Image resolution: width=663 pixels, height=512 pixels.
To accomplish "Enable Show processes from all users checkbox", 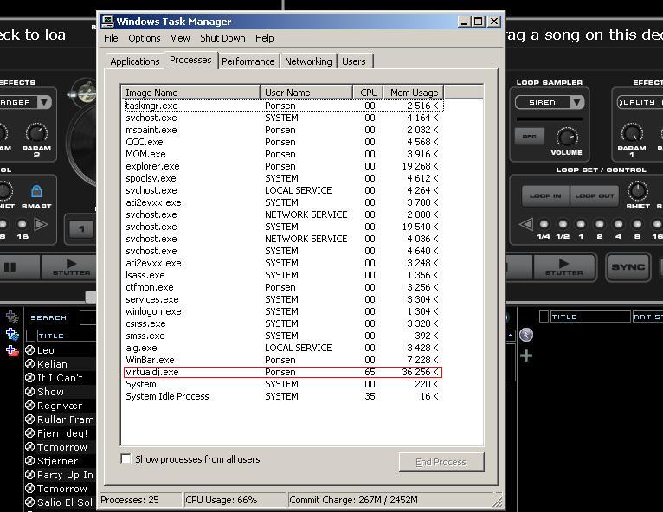I will 126,458.
